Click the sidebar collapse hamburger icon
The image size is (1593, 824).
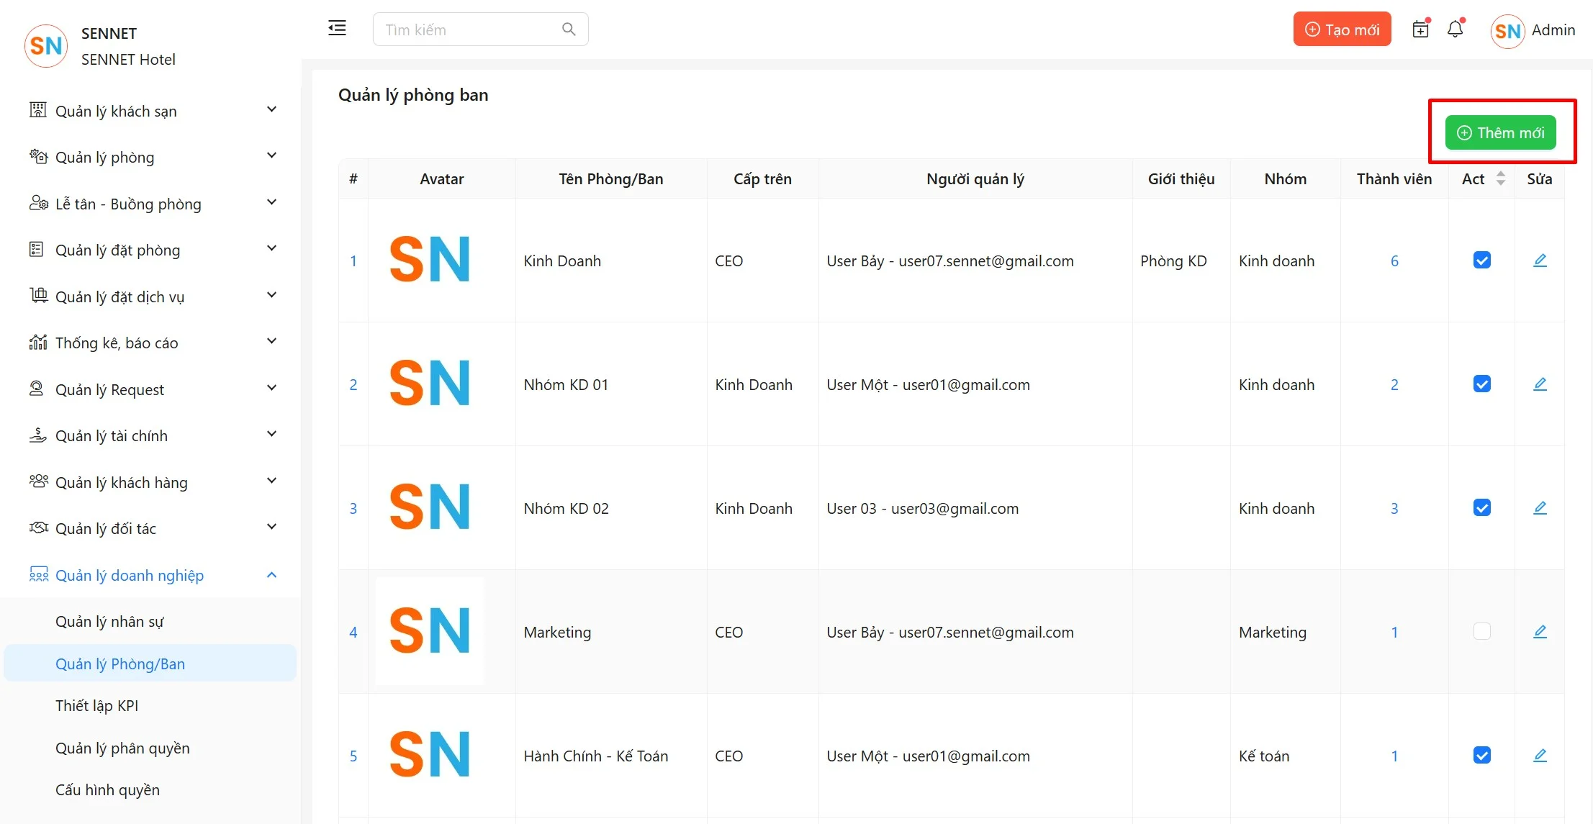(x=337, y=29)
